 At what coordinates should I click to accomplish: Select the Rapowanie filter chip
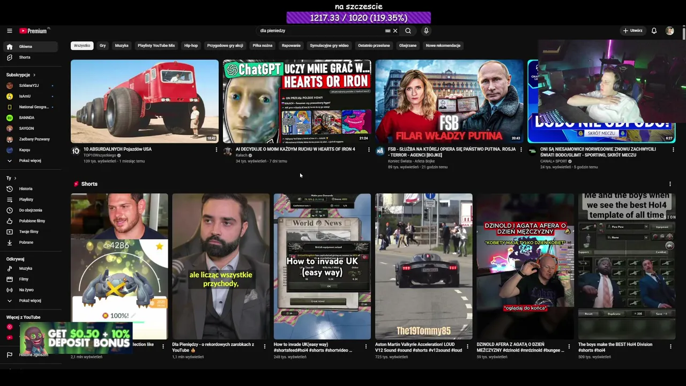(291, 46)
